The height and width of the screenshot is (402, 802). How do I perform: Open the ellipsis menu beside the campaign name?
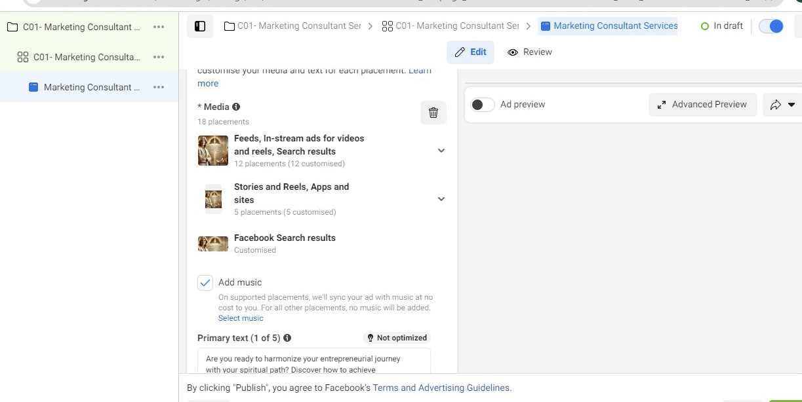158,27
